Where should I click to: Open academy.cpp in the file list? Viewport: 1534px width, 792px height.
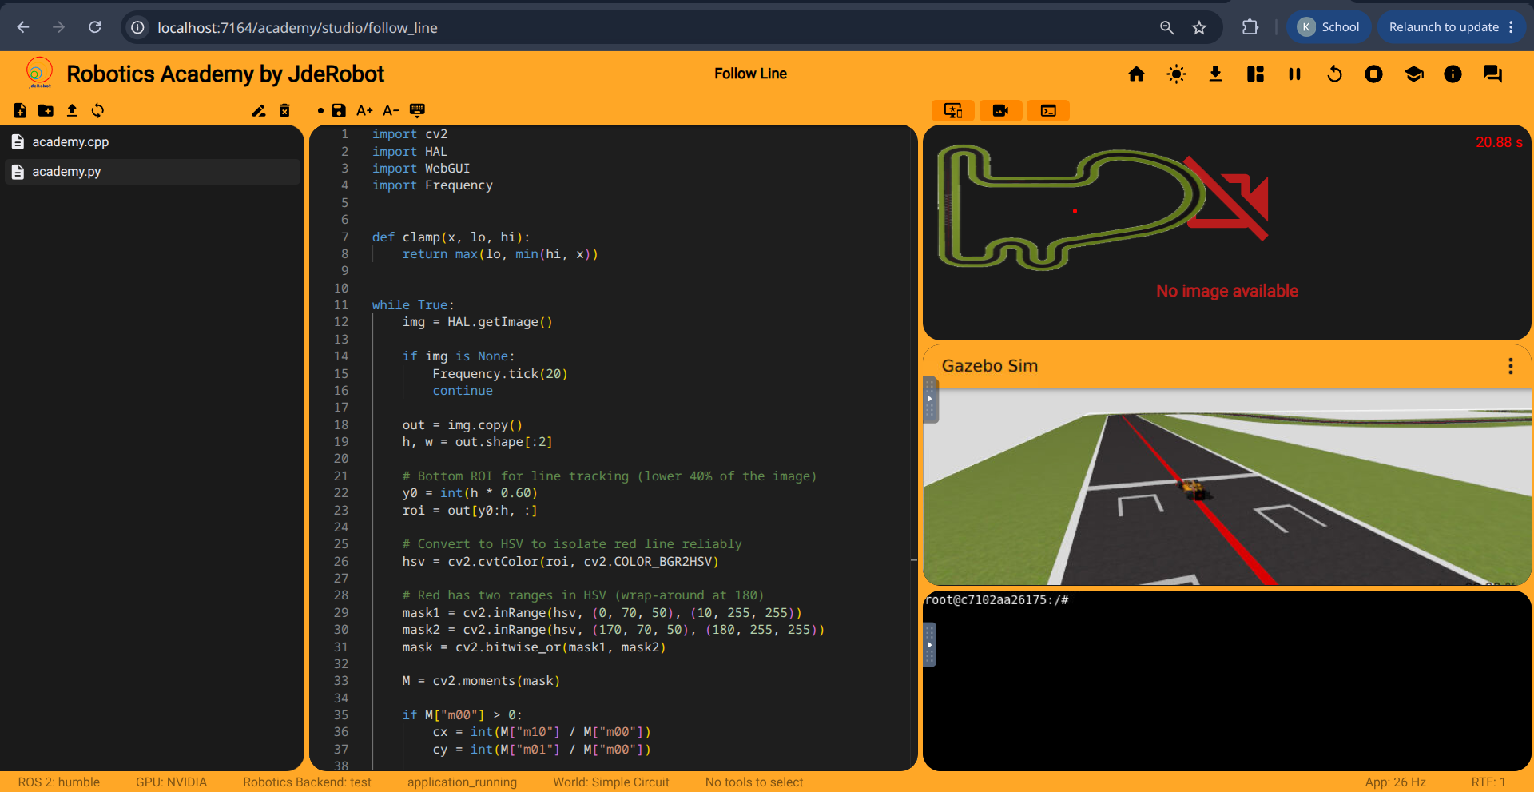152,142
